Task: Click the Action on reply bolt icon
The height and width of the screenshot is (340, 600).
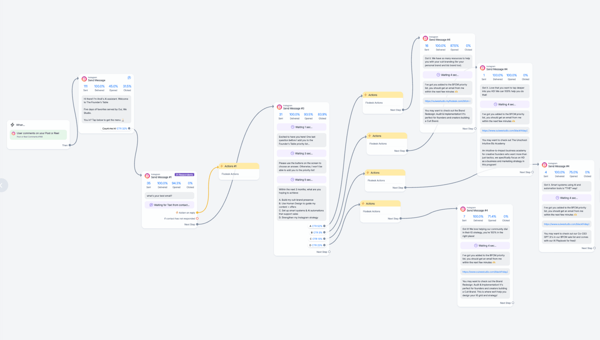Action: [177, 213]
